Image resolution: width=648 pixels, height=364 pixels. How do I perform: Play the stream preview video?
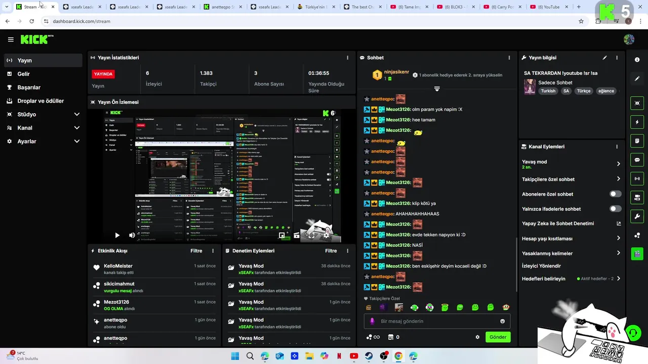coord(117,235)
